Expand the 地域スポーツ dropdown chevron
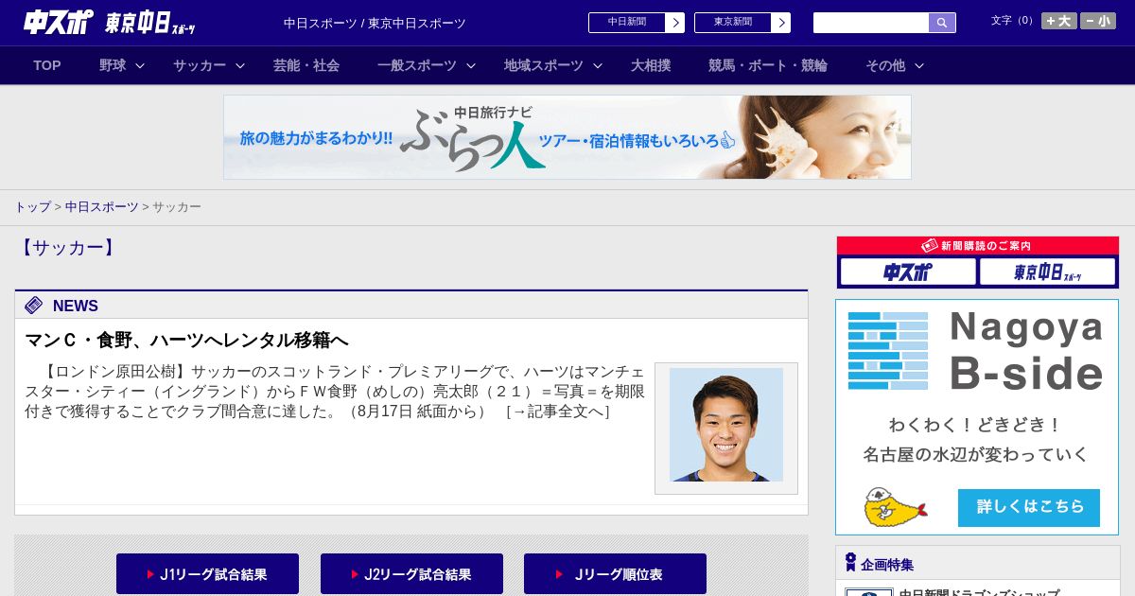Viewport: 1135px width, 596px height. 598,66
